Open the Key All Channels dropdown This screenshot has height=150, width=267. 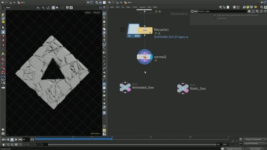254,143
